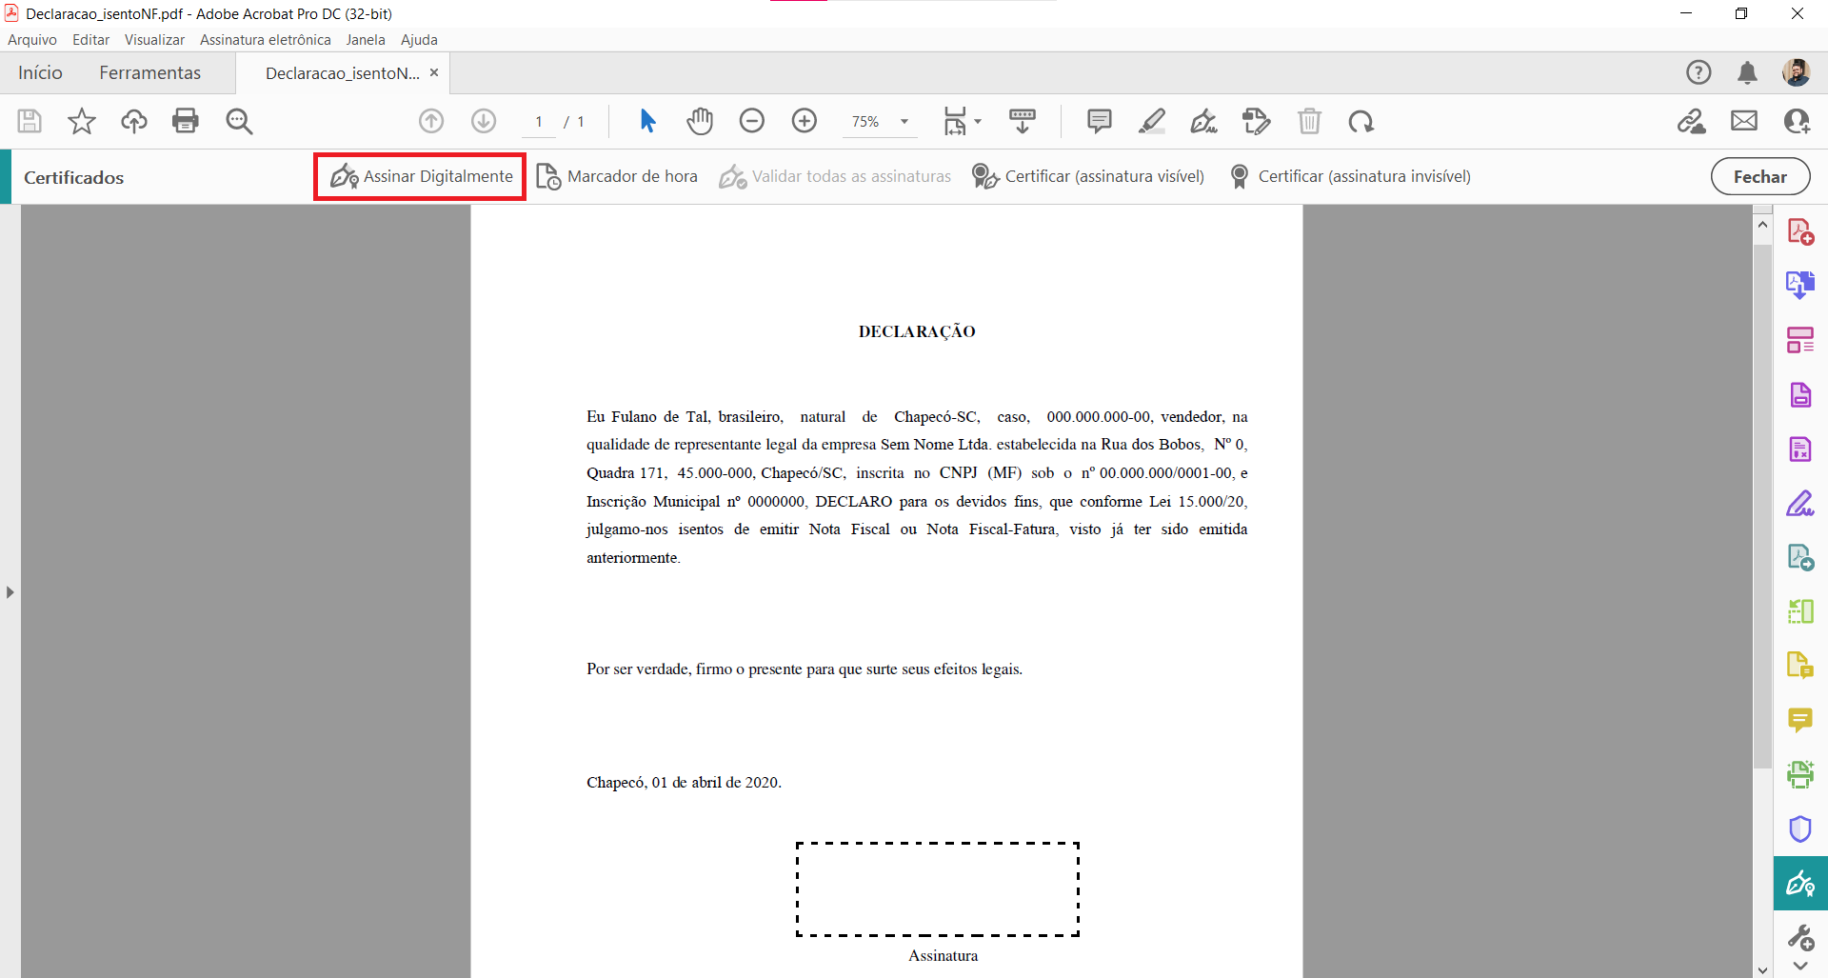The image size is (1828, 978).
Task: Open the Fill & Sign pen tool
Action: pyautogui.click(x=1203, y=121)
